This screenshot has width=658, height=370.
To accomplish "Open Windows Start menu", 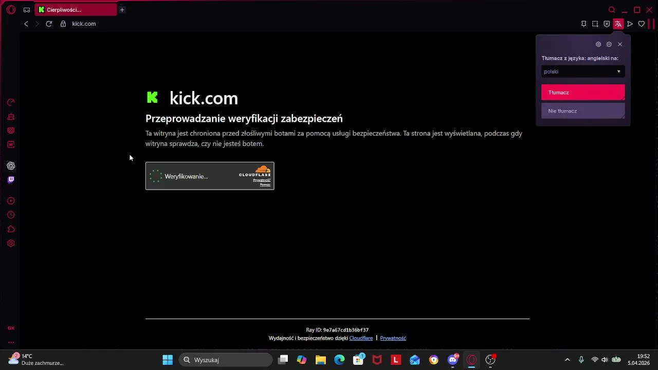I will click(x=168, y=360).
